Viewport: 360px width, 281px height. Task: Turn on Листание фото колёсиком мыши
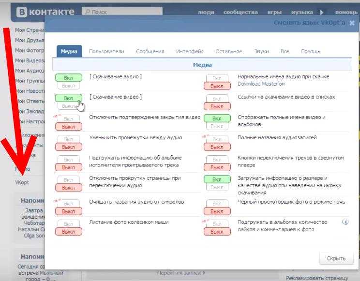(x=68, y=224)
